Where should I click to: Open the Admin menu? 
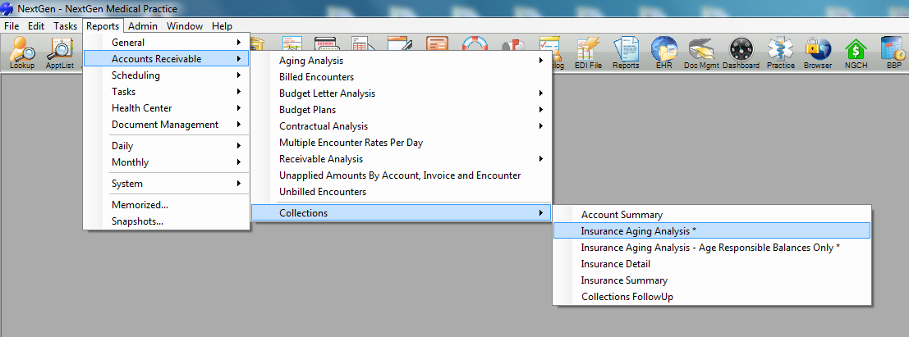tap(143, 26)
